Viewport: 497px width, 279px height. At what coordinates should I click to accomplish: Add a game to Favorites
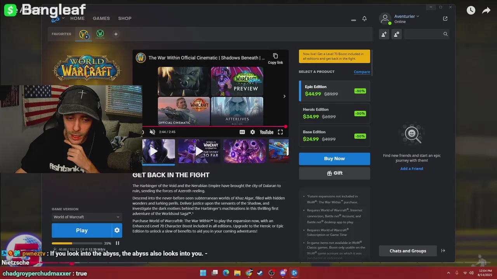click(x=116, y=34)
